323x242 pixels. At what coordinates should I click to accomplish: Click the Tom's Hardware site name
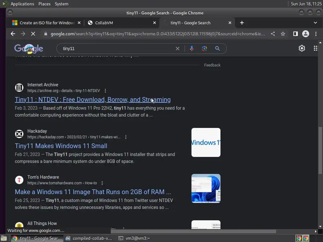coord(43,177)
